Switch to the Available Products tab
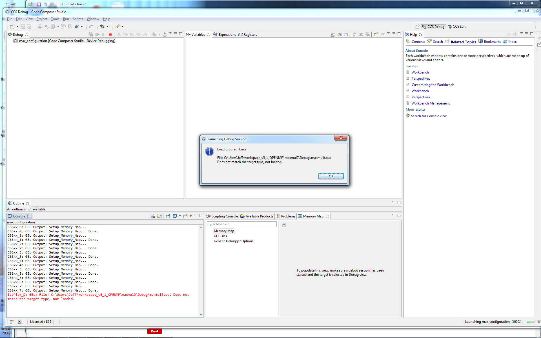 coord(257,216)
